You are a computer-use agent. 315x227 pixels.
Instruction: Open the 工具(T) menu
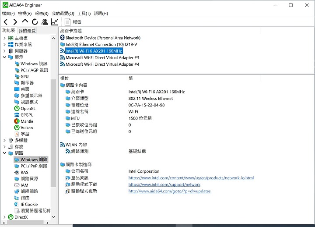(x=84, y=14)
